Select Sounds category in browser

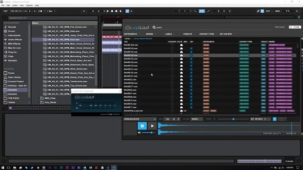pos(12,27)
